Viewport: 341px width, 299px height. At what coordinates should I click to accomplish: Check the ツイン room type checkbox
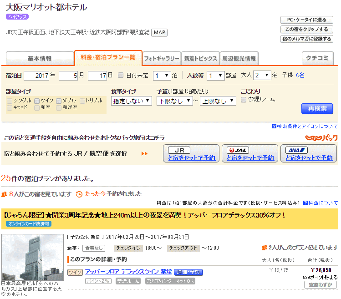[x=37, y=101]
